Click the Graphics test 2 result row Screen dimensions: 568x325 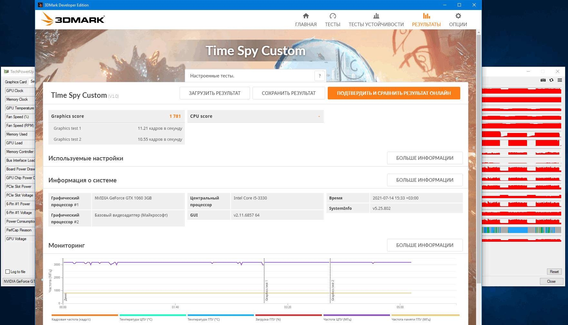click(116, 139)
